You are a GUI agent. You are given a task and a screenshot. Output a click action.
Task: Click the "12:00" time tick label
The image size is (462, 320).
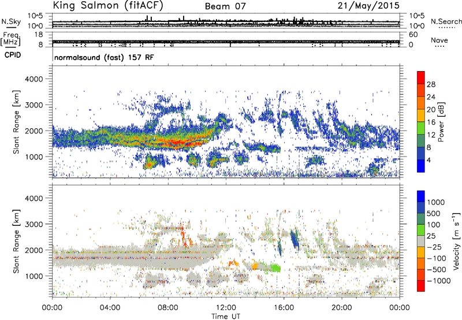pyautogui.click(x=226, y=308)
